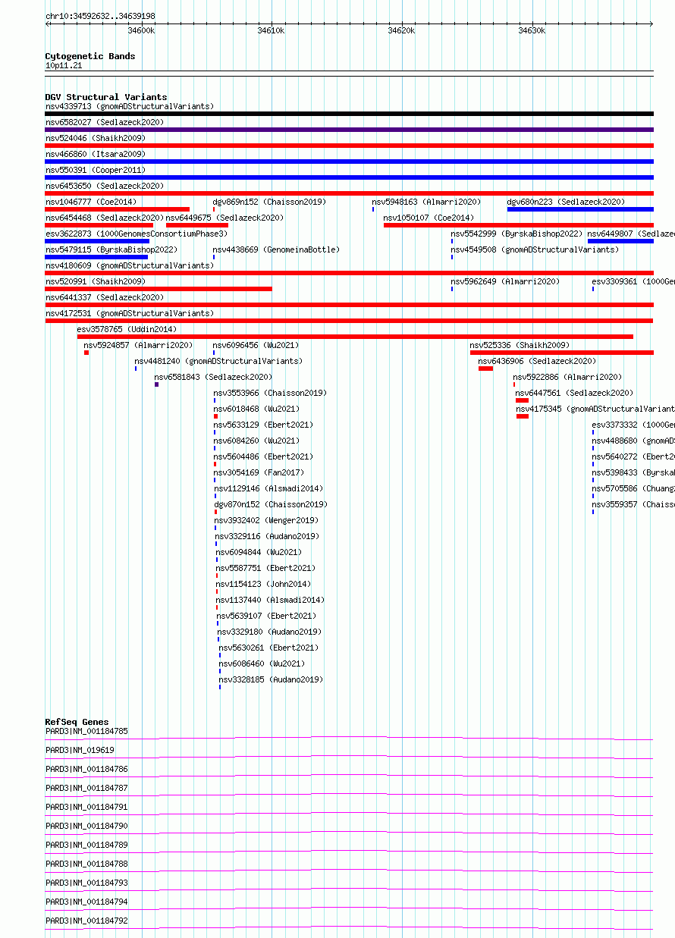Click the nsv524046 (Shaikh2009) label
Viewport: 675px width, 938px height.
(x=96, y=138)
